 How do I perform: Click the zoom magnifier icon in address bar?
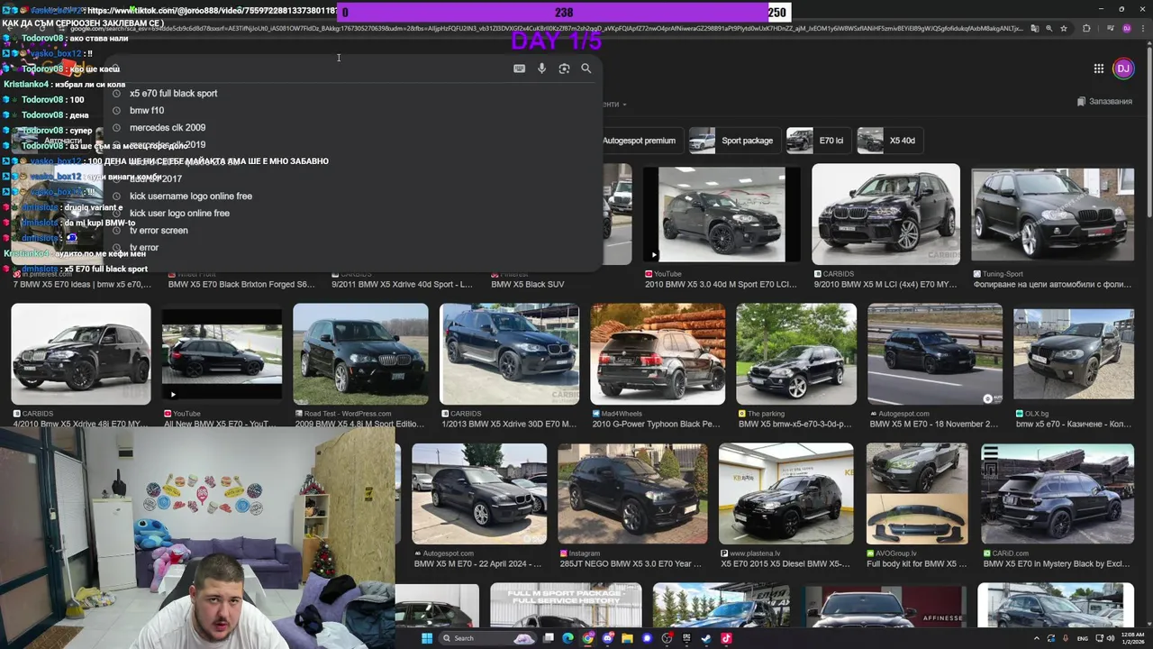[1049, 28]
